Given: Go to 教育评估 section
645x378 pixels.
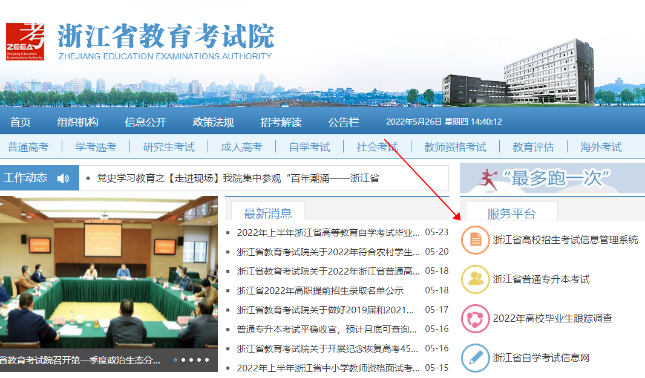Looking at the screenshot, I should coord(533,147).
